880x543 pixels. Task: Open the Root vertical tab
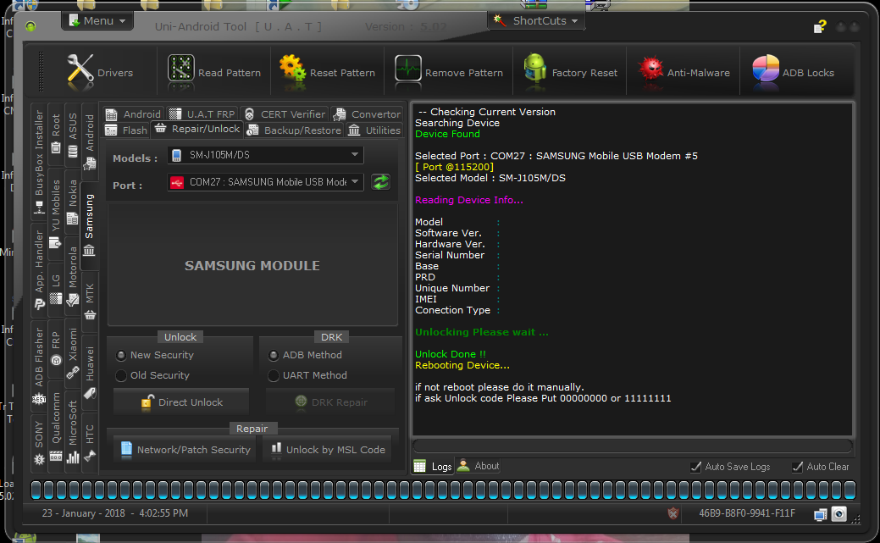[56, 134]
